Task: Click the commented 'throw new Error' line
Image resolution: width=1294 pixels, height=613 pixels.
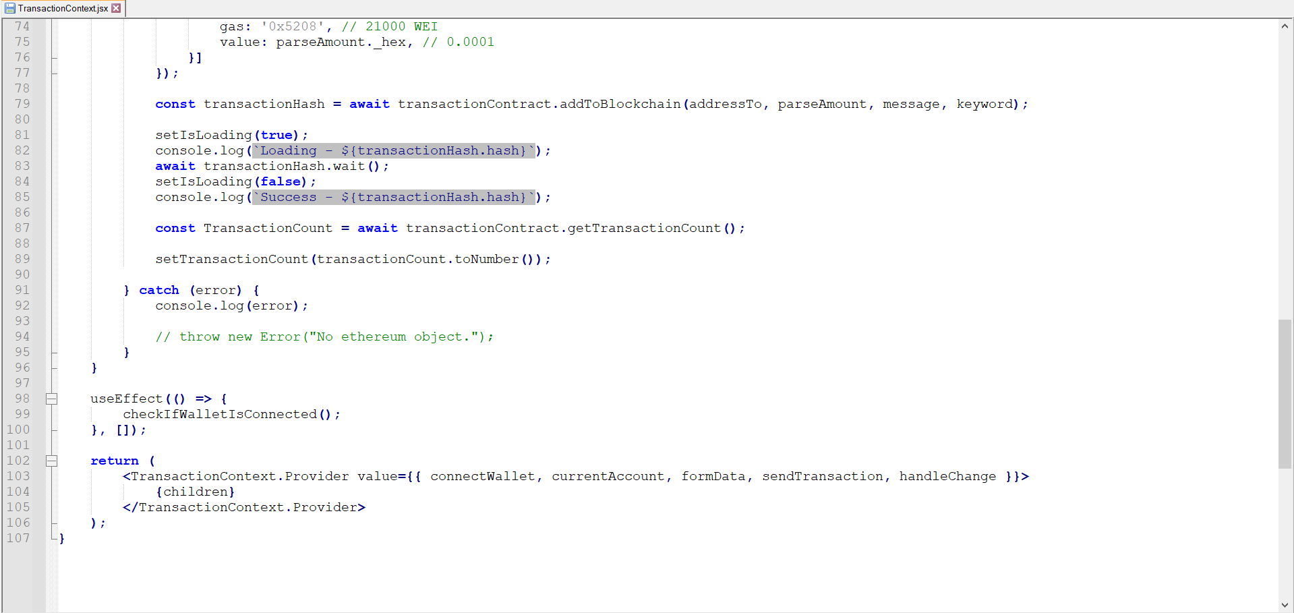Action: coord(324,337)
